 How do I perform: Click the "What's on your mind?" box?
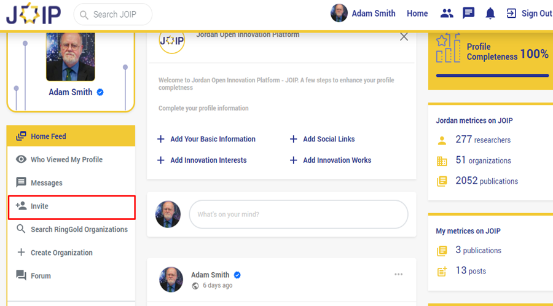click(299, 214)
